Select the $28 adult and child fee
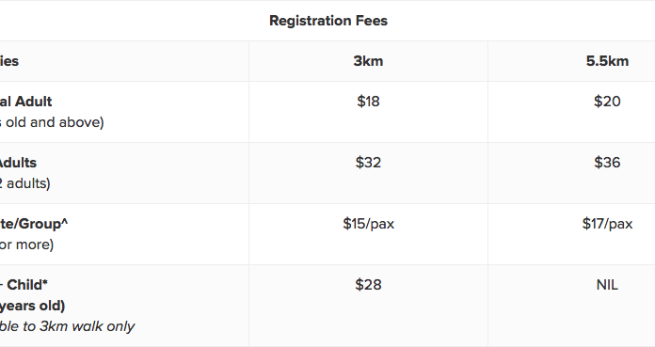The image size is (655, 347). pos(368,285)
